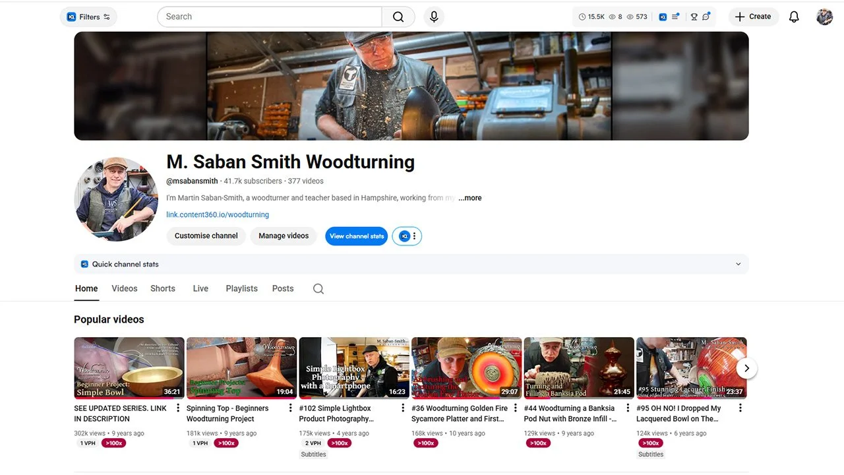The width and height of the screenshot is (844, 475).
Task: Click '...more' to expand the channel description
Action: [469, 197]
